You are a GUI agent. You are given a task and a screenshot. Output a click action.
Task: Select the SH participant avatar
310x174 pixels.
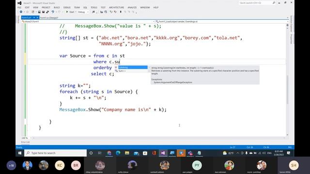[294, 165]
